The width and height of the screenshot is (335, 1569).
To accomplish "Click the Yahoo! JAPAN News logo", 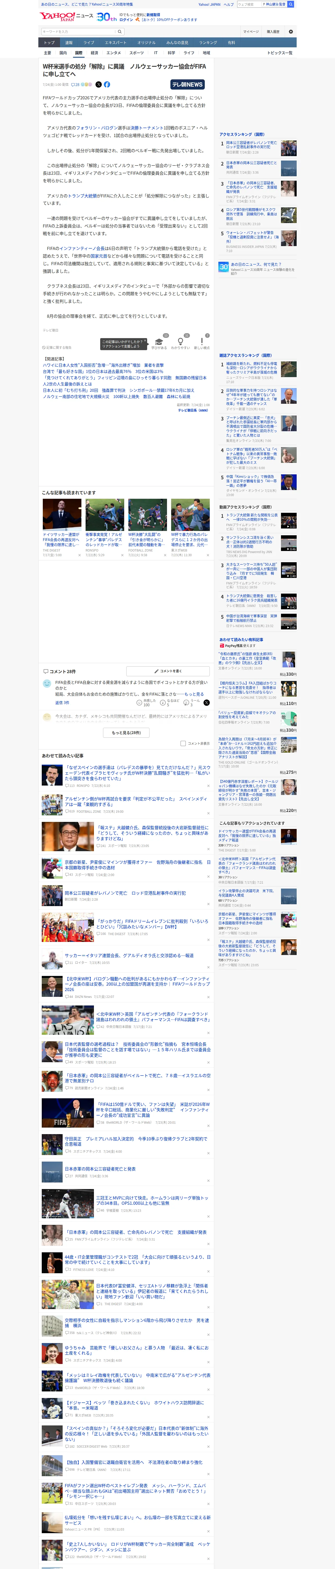I will 67,16.
